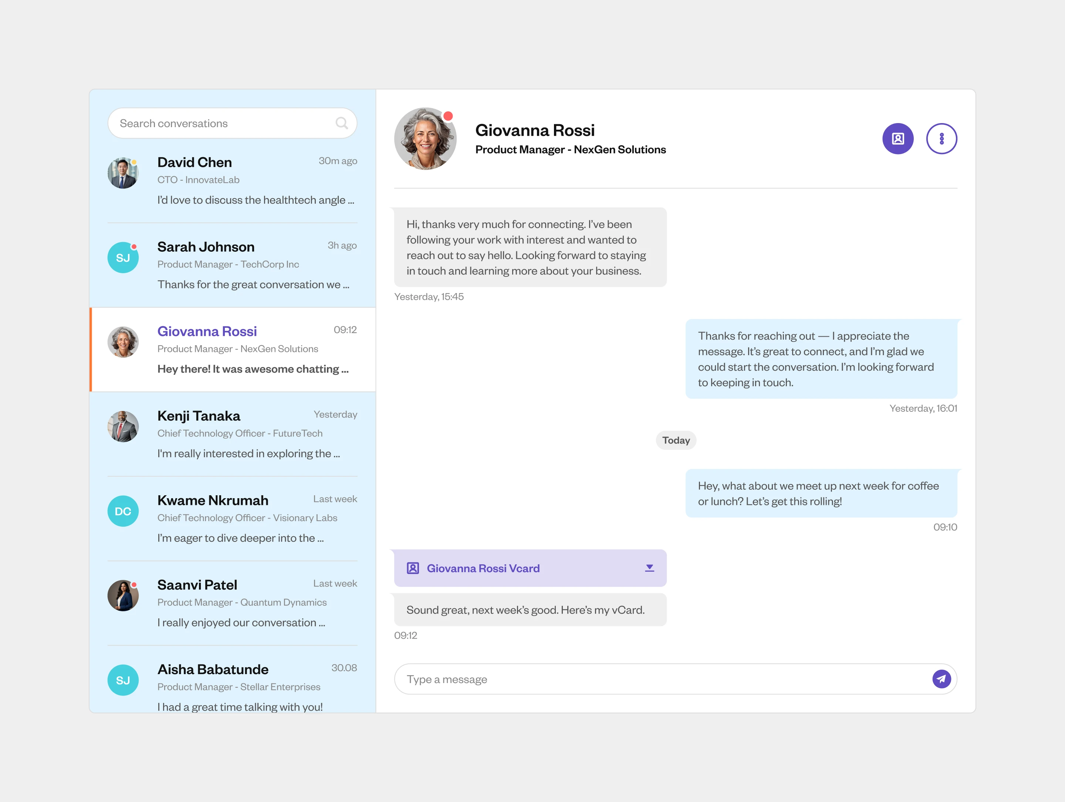This screenshot has width=1065, height=802.
Task: Click Kenji Tanaka's avatar photo
Action: coord(123,426)
